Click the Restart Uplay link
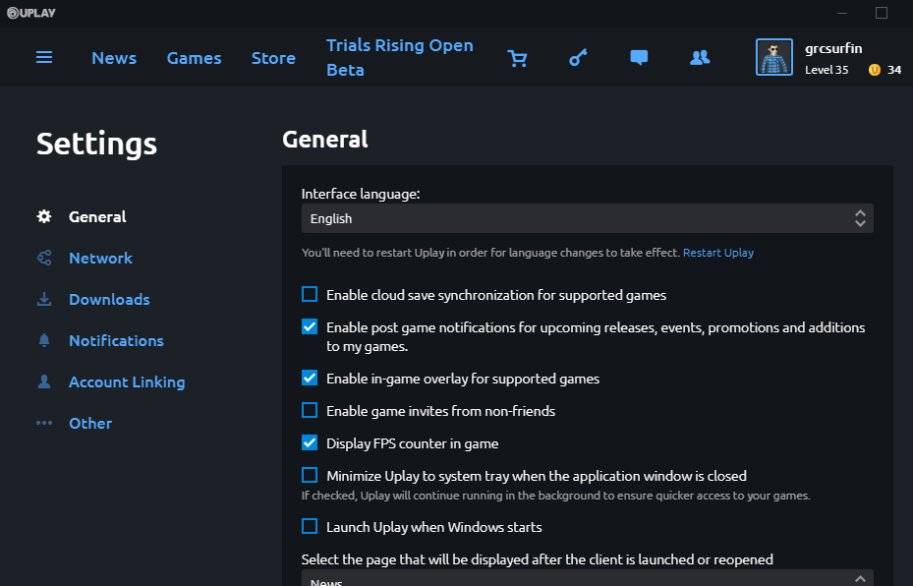The image size is (913, 586). point(718,253)
